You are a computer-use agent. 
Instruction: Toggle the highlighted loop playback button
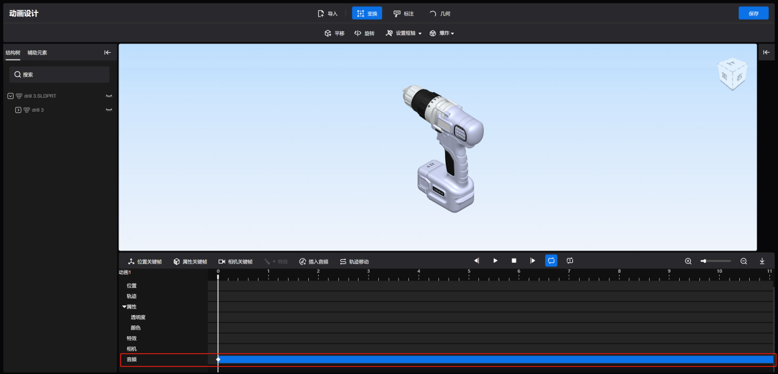[x=551, y=260]
